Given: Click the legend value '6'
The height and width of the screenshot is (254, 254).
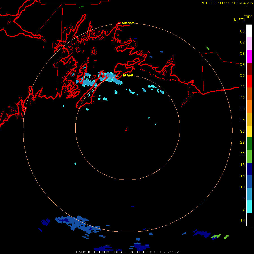Looking at the screenshot, I should coord(244,198).
